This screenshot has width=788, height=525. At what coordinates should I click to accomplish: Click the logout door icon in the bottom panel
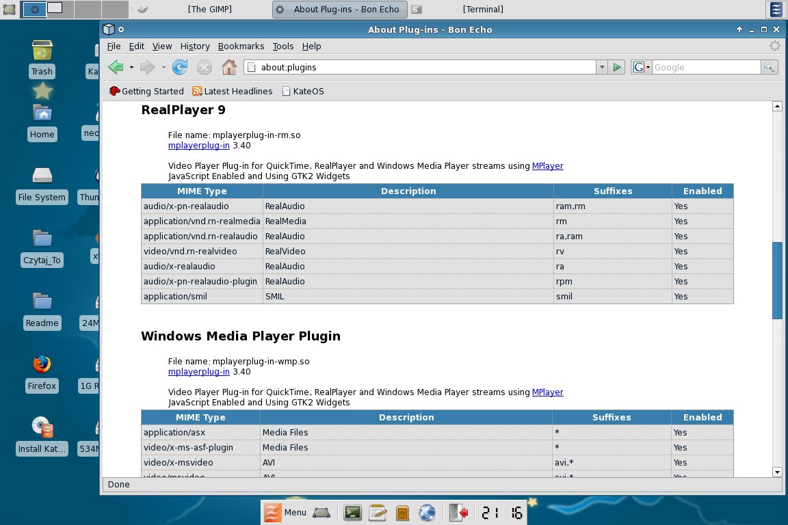pos(458,513)
